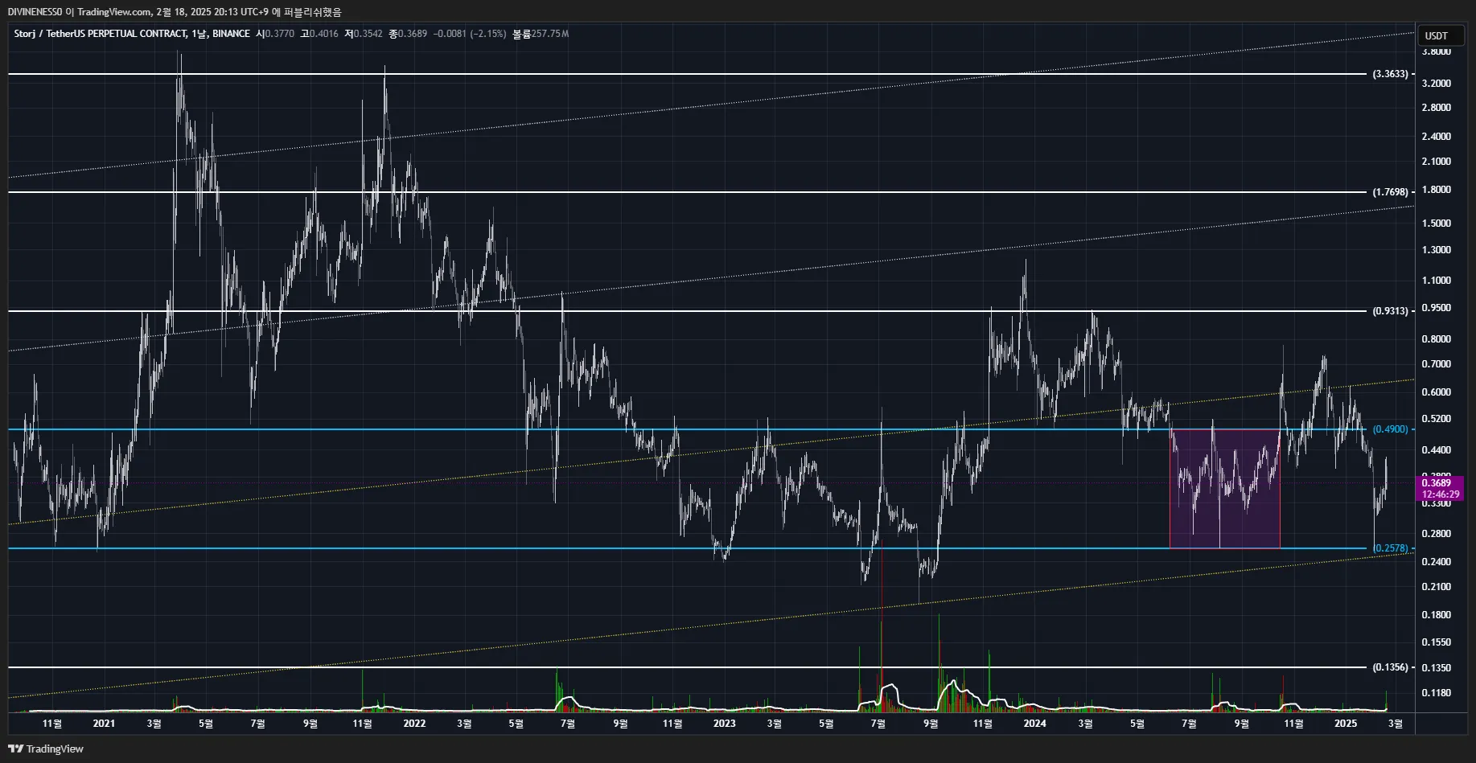Click 0.6000 on the price axis
1476x763 pixels.
tap(1436, 392)
